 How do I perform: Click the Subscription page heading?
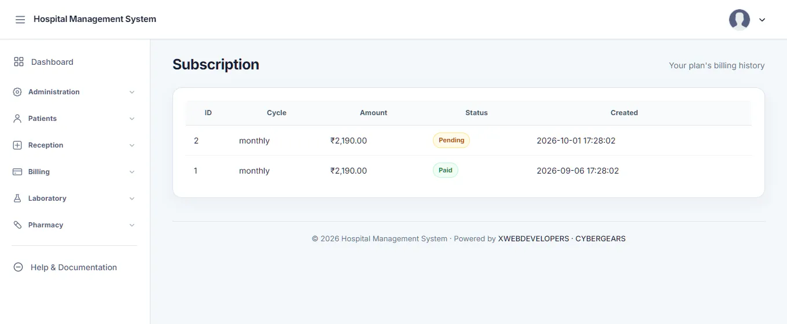pos(216,64)
